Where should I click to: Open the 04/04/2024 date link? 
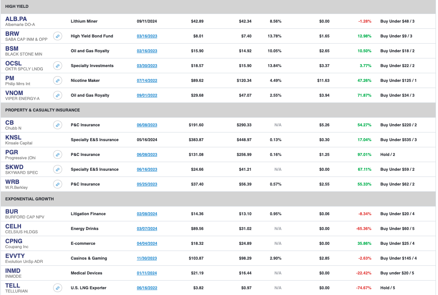coord(147,244)
